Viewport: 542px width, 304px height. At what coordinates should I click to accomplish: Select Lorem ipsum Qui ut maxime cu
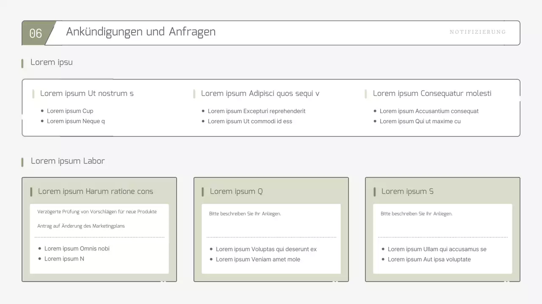coord(420,121)
